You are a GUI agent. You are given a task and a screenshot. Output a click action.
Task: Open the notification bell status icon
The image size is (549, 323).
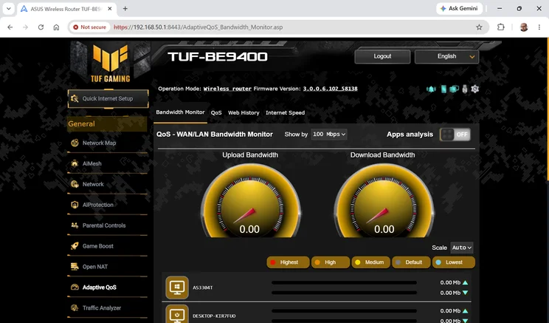(x=431, y=89)
